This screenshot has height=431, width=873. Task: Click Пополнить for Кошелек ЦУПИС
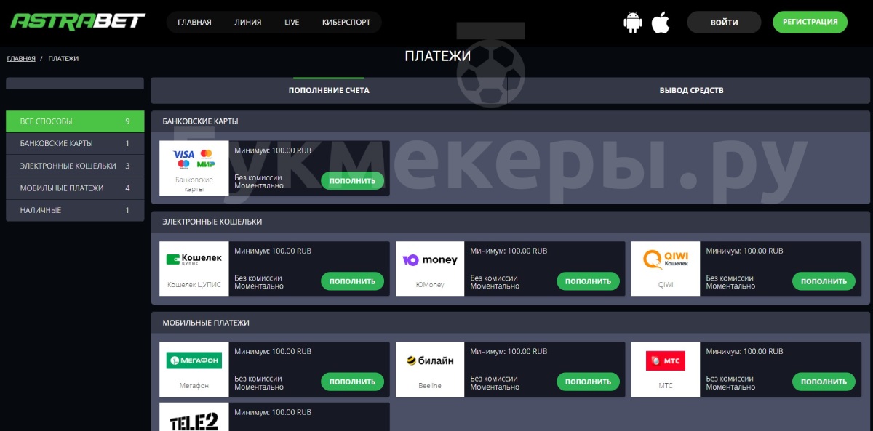click(352, 281)
